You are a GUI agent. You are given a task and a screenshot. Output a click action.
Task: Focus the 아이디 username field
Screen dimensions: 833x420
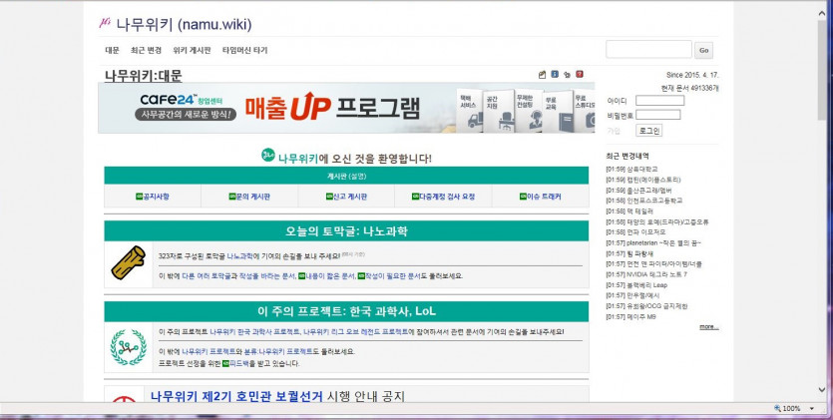click(x=659, y=101)
